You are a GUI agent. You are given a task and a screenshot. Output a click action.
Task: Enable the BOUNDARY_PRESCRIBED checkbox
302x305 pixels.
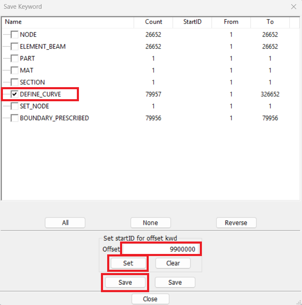point(15,118)
